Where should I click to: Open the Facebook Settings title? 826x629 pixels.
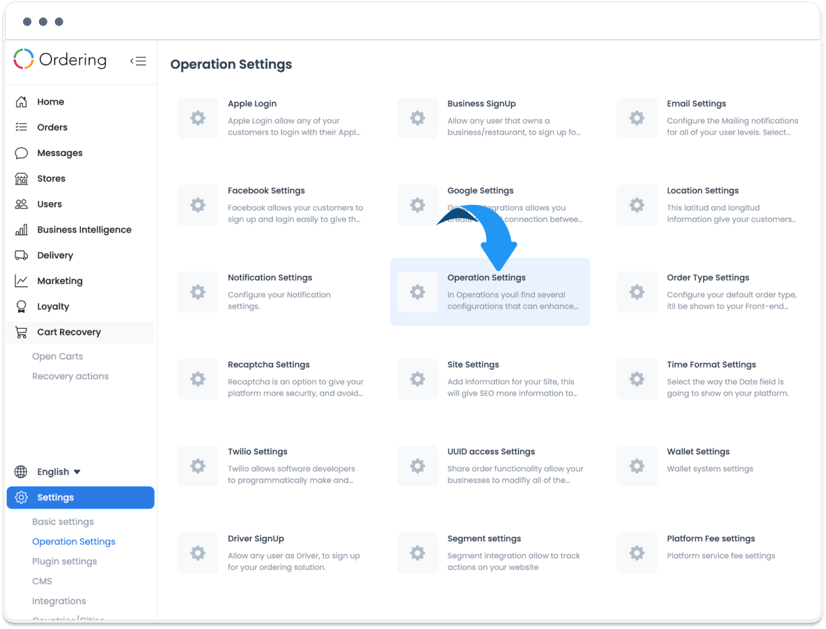point(266,191)
